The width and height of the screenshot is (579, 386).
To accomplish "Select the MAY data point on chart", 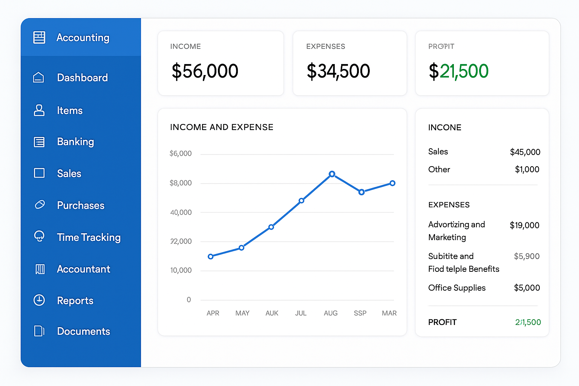I will (x=242, y=248).
